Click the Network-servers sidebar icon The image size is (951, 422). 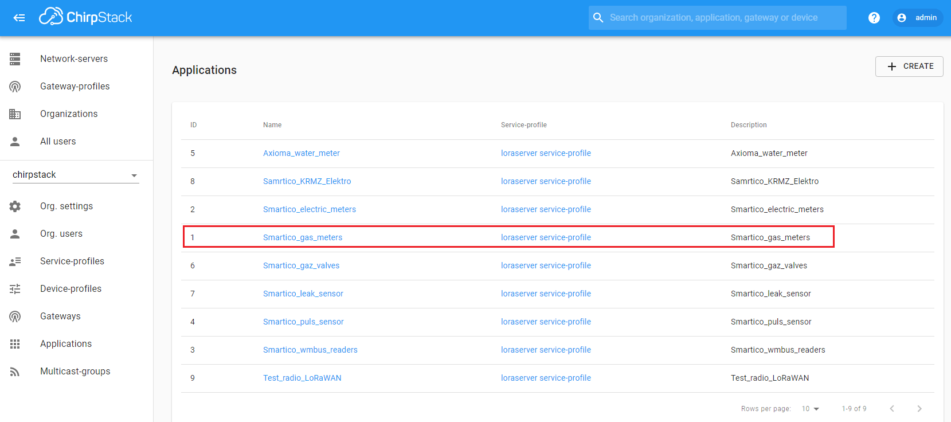pos(15,58)
